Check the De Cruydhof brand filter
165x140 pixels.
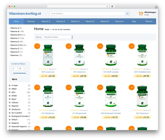(10, 113)
